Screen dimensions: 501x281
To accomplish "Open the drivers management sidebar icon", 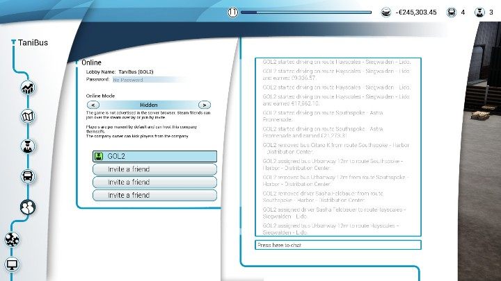I will click(x=29, y=146).
